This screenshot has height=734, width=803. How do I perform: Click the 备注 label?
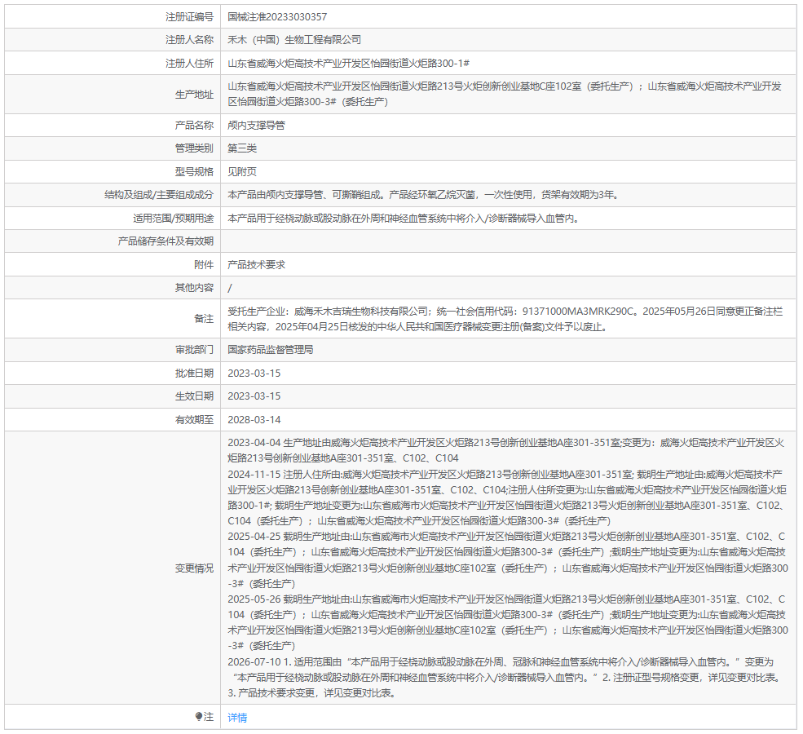[204, 319]
